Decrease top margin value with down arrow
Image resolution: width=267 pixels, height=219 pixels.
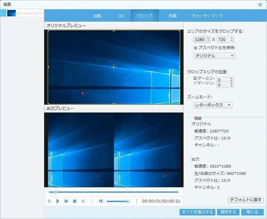231,86
